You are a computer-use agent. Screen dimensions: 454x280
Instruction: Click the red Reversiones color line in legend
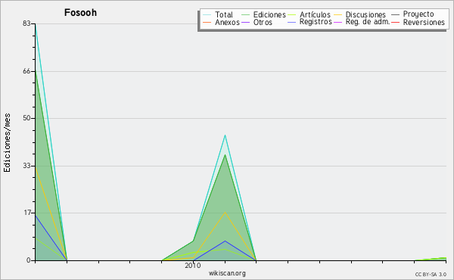click(395, 22)
